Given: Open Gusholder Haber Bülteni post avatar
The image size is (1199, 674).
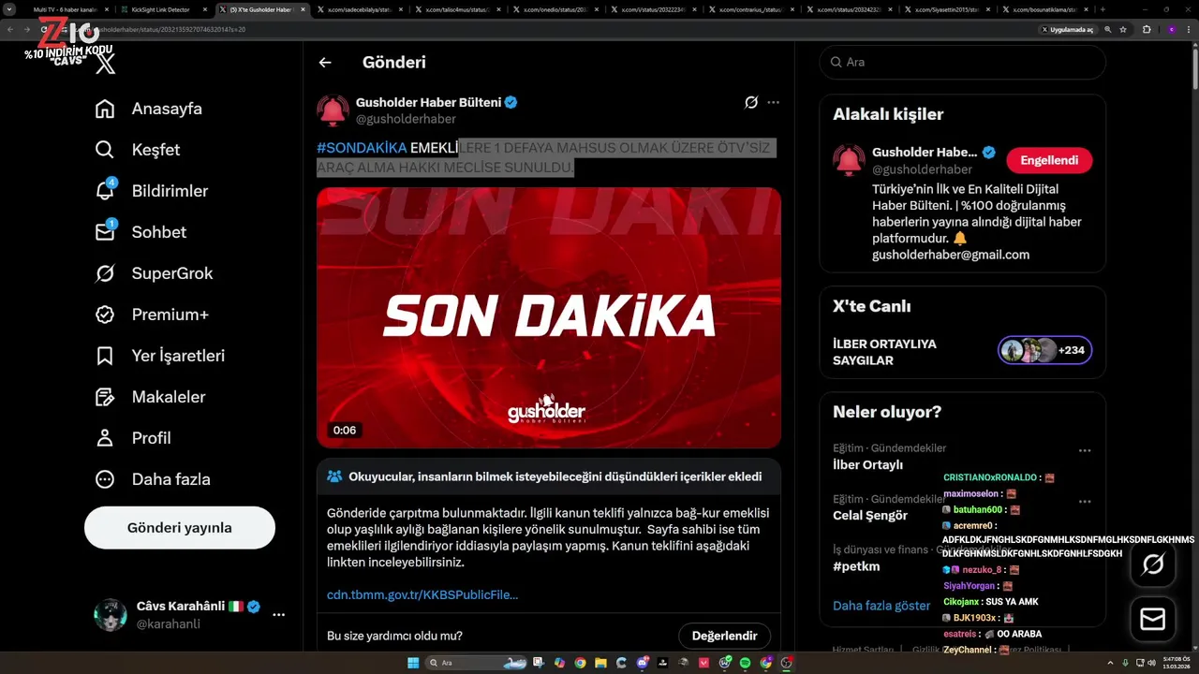Looking at the screenshot, I should pos(333,110).
